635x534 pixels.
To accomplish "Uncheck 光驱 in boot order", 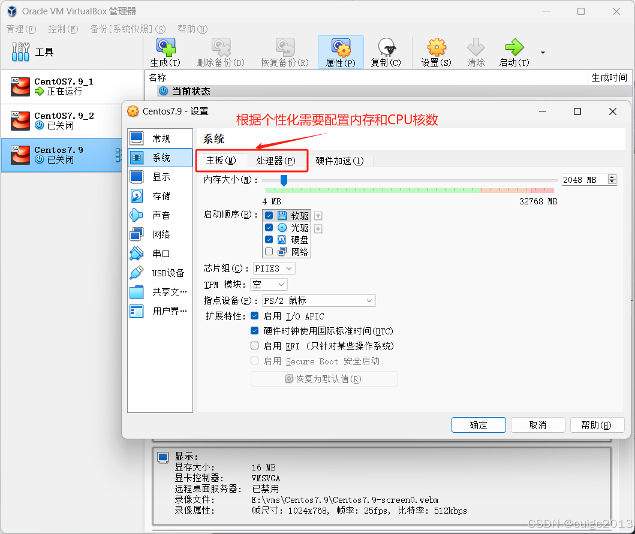I will click(x=269, y=228).
